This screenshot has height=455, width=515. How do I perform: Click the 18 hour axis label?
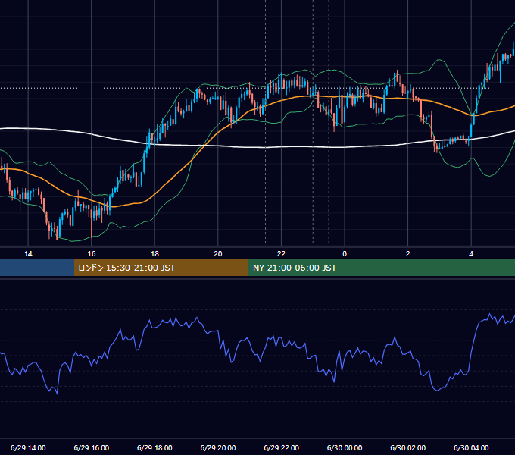pyautogui.click(x=154, y=254)
